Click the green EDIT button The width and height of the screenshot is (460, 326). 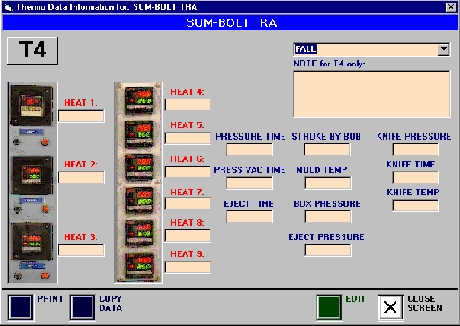[x=329, y=307]
